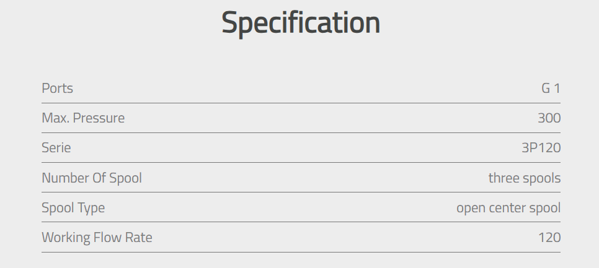Select the Number Of Spool label
The width and height of the screenshot is (599, 268).
point(92,178)
